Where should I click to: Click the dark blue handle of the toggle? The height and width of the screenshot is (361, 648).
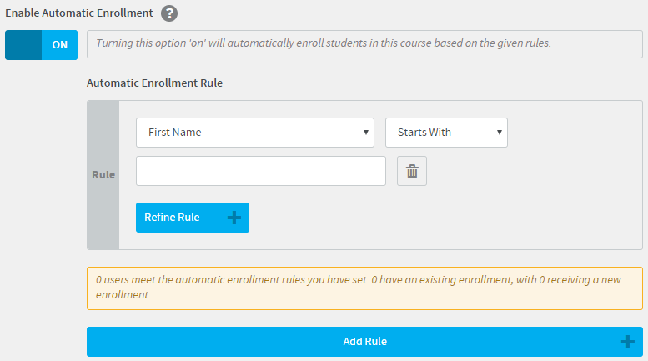23,45
